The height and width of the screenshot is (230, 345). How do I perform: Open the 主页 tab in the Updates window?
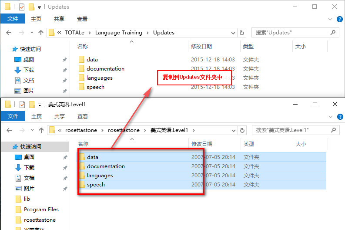(36, 19)
